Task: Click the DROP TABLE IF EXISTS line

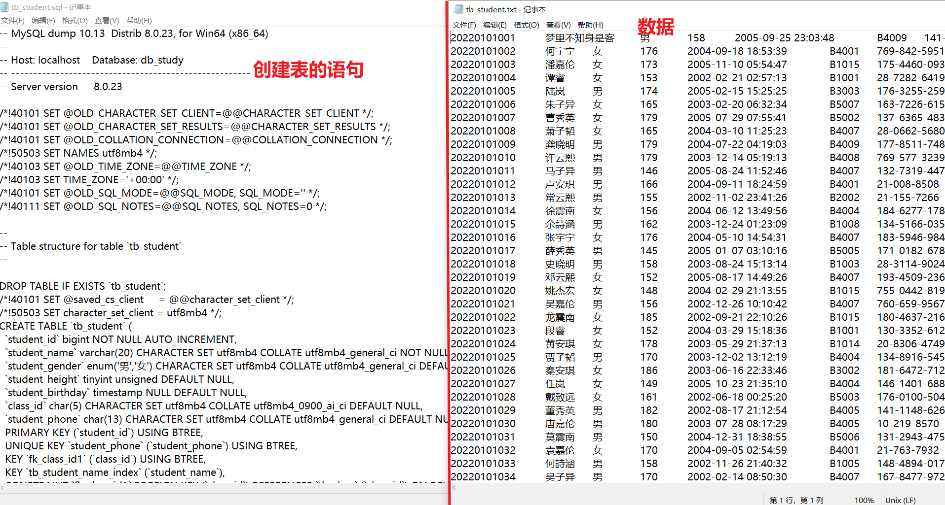Action: click(83, 286)
